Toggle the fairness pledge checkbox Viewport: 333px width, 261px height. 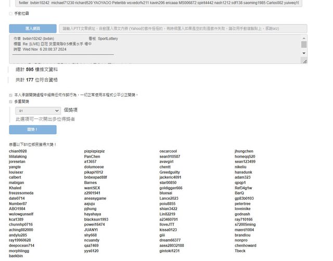(x=11, y=95)
